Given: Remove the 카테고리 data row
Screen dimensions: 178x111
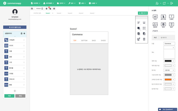Looking at the screenshot, I should [24, 79].
